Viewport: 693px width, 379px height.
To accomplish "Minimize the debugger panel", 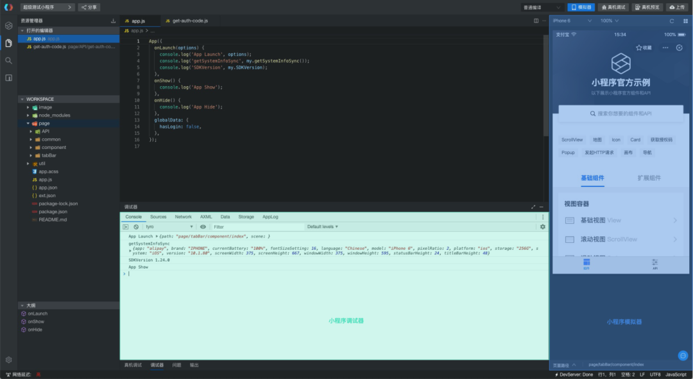I will click(541, 207).
